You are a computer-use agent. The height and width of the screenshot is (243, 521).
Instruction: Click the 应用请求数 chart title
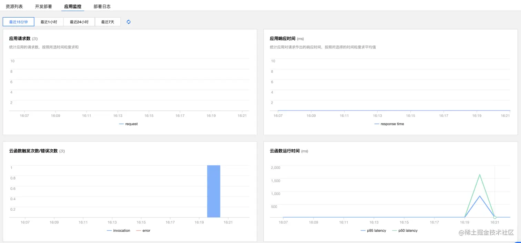click(20, 39)
